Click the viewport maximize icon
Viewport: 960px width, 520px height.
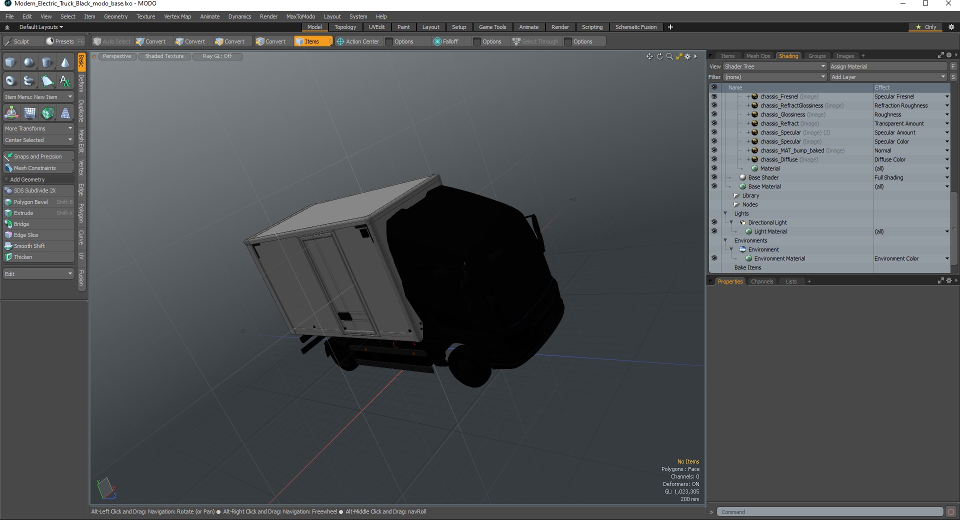click(x=679, y=56)
